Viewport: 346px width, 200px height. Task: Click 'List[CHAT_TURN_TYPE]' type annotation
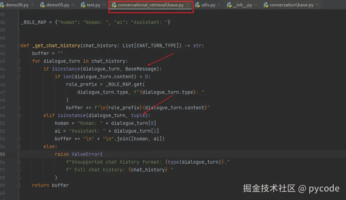click(x=152, y=46)
